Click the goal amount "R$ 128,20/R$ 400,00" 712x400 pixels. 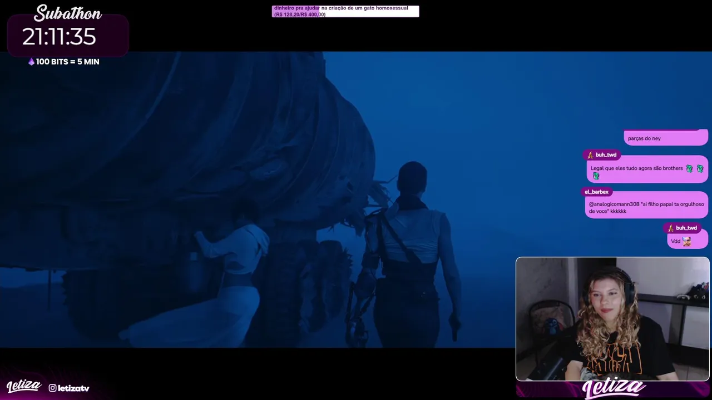[x=300, y=14]
